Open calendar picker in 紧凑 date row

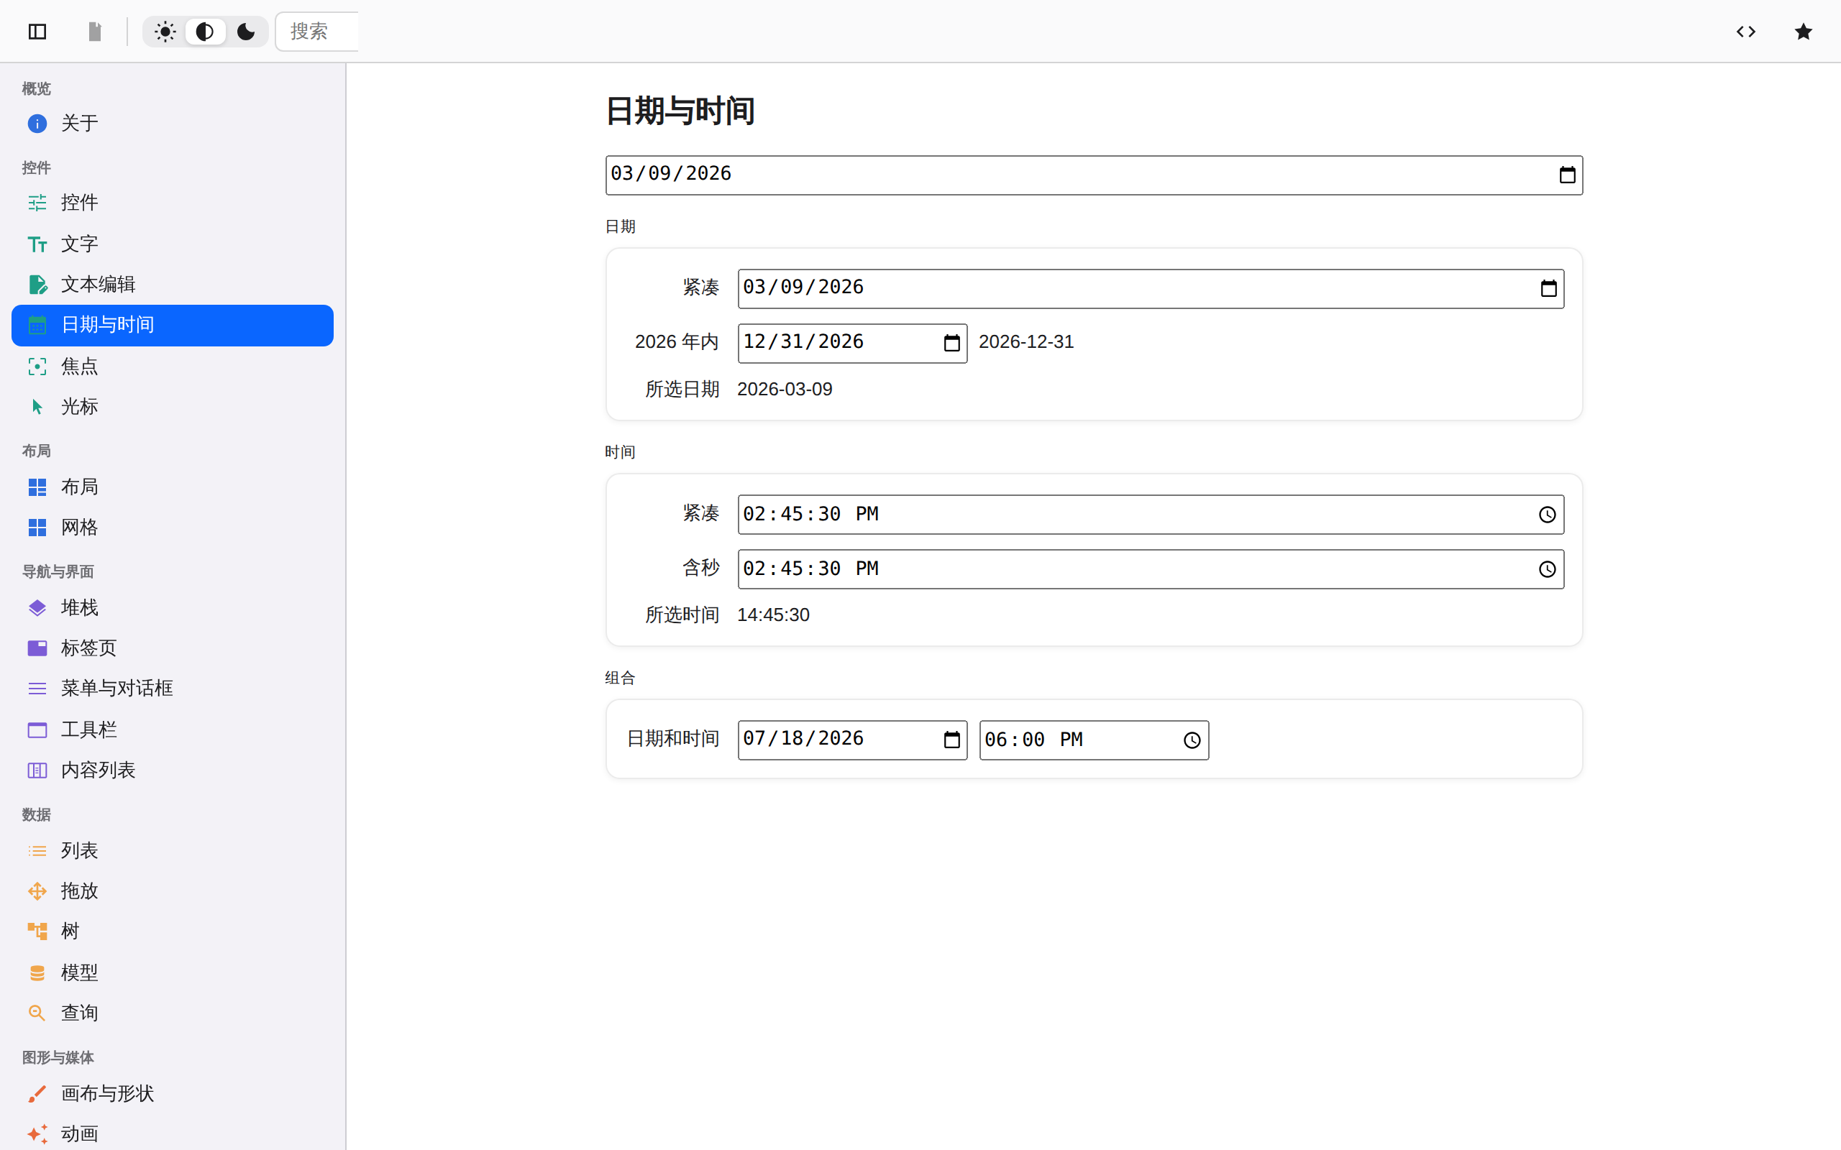pyautogui.click(x=1548, y=288)
